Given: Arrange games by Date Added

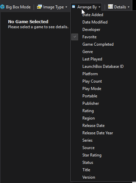Looking at the screenshot, I should 93,15.
